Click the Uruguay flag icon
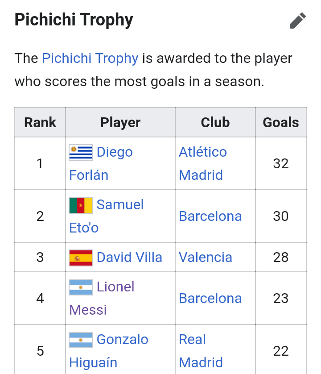 tap(81, 153)
